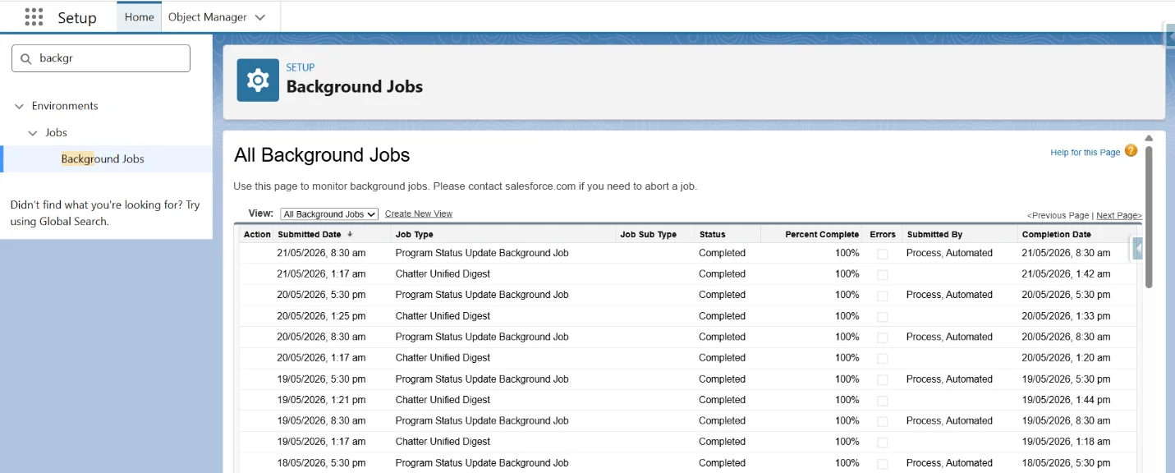This screenshot has width=1175, height=473.
Task: Open the Help for this Page link
Action: tap(1085, 152)
